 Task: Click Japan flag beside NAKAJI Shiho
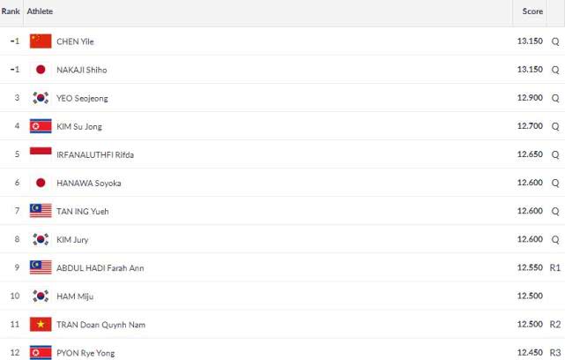pyautogui.click(x=41, y=69)
